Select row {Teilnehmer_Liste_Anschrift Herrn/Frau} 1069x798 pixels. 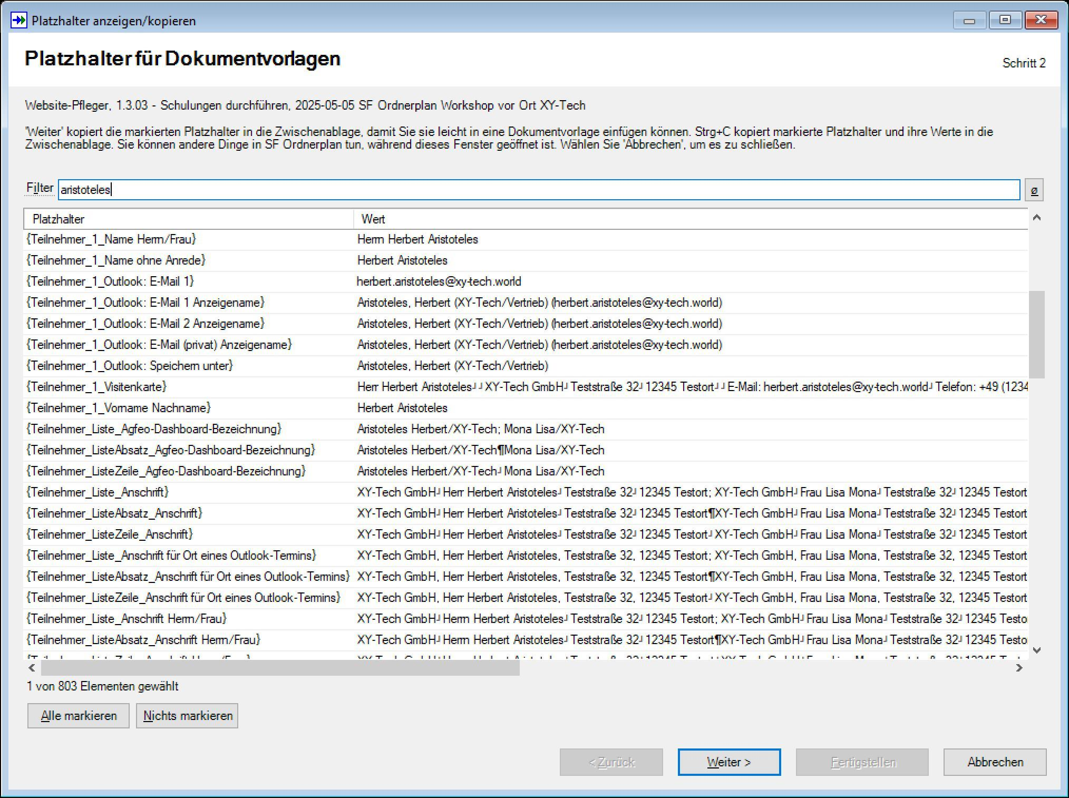point(526,619)
